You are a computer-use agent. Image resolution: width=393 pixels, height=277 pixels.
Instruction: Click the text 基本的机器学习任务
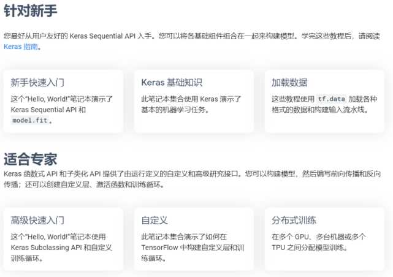pos(173,110)
